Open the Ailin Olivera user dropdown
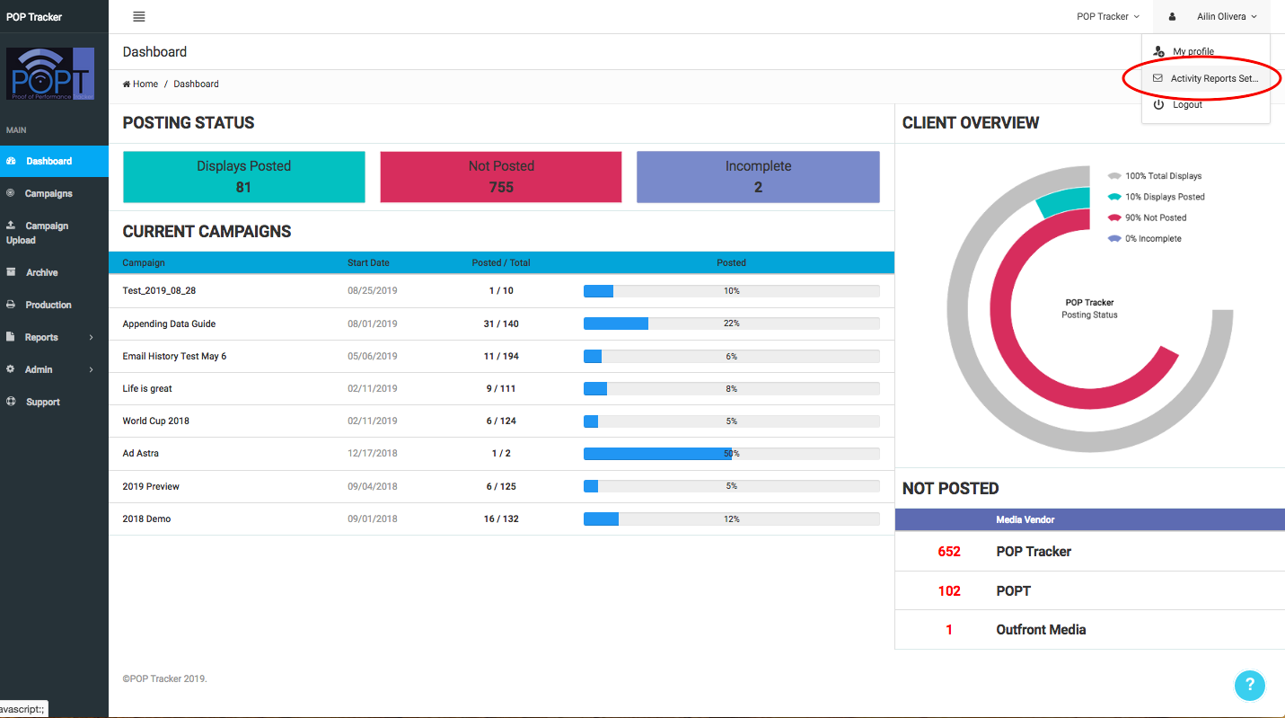 (1227, 16)
